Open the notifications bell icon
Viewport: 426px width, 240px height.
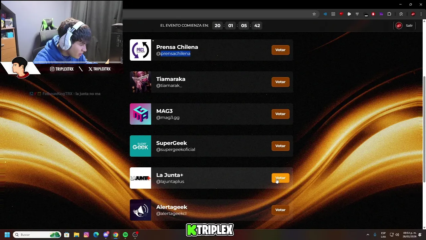420,235
